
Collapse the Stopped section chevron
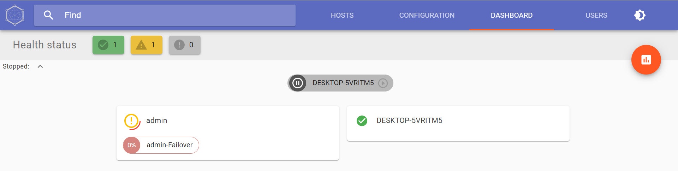point(40,66)
